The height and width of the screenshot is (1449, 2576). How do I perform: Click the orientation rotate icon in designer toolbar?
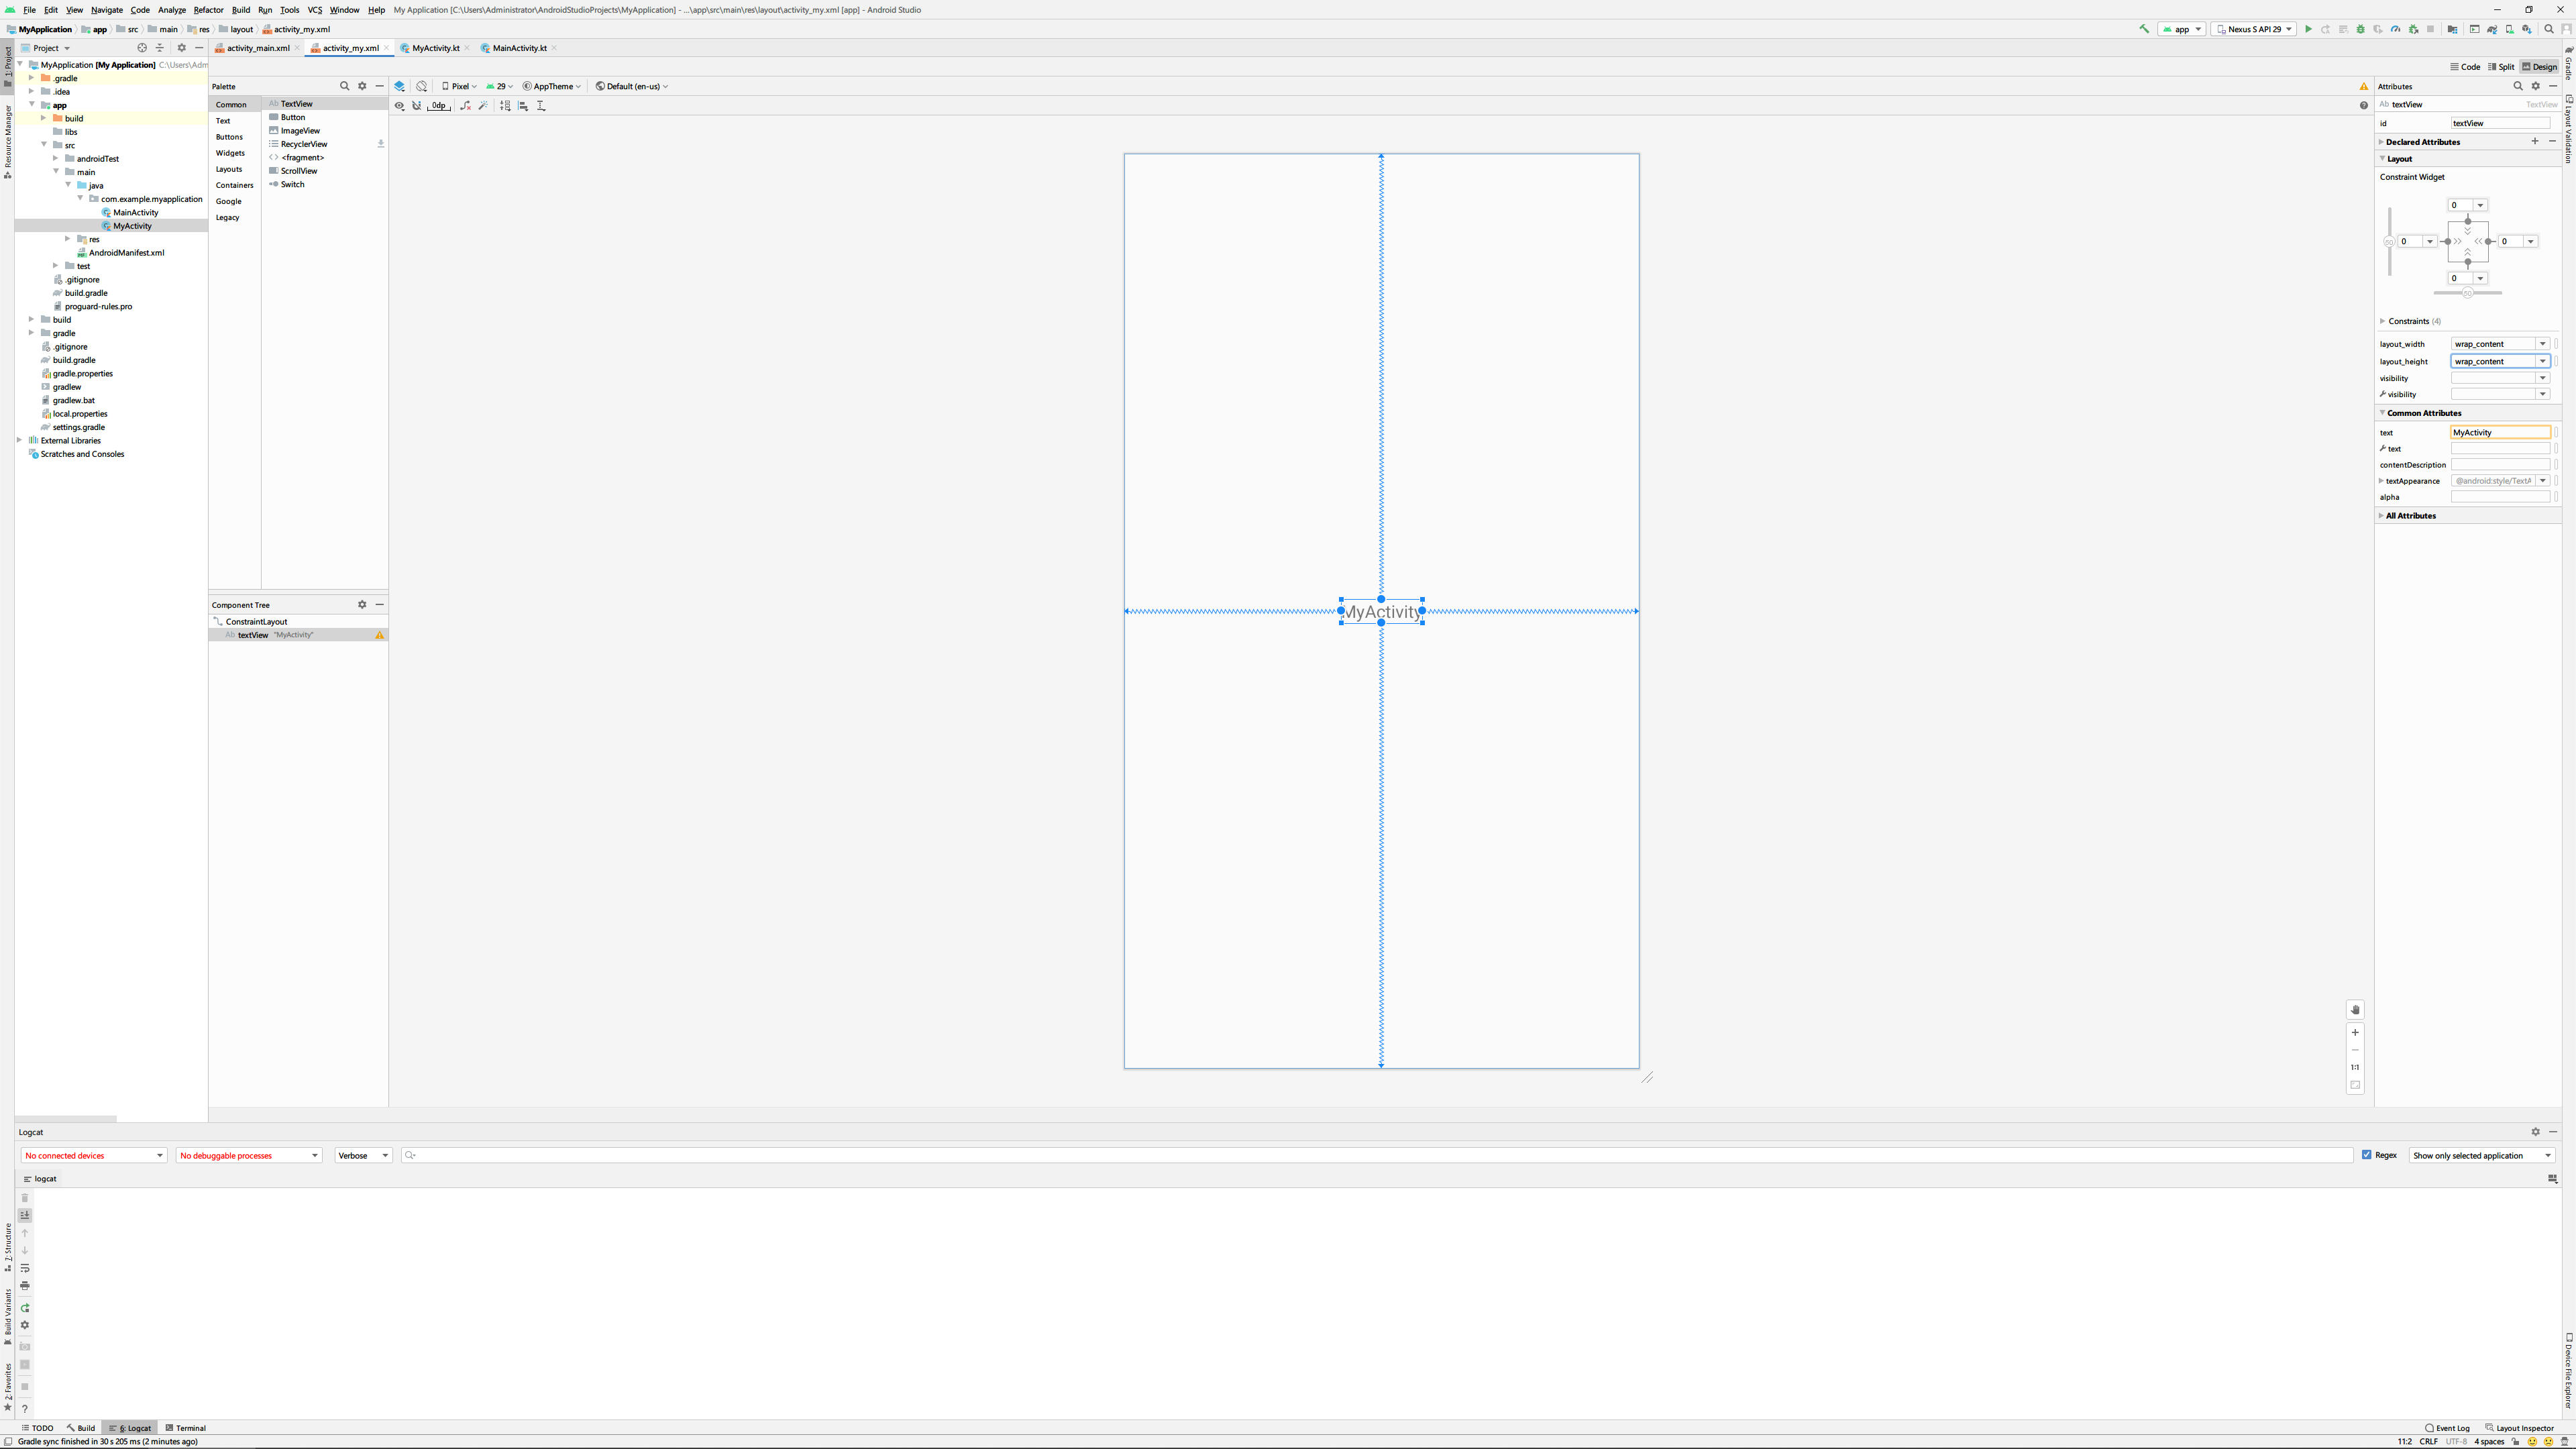coord(422,86)
